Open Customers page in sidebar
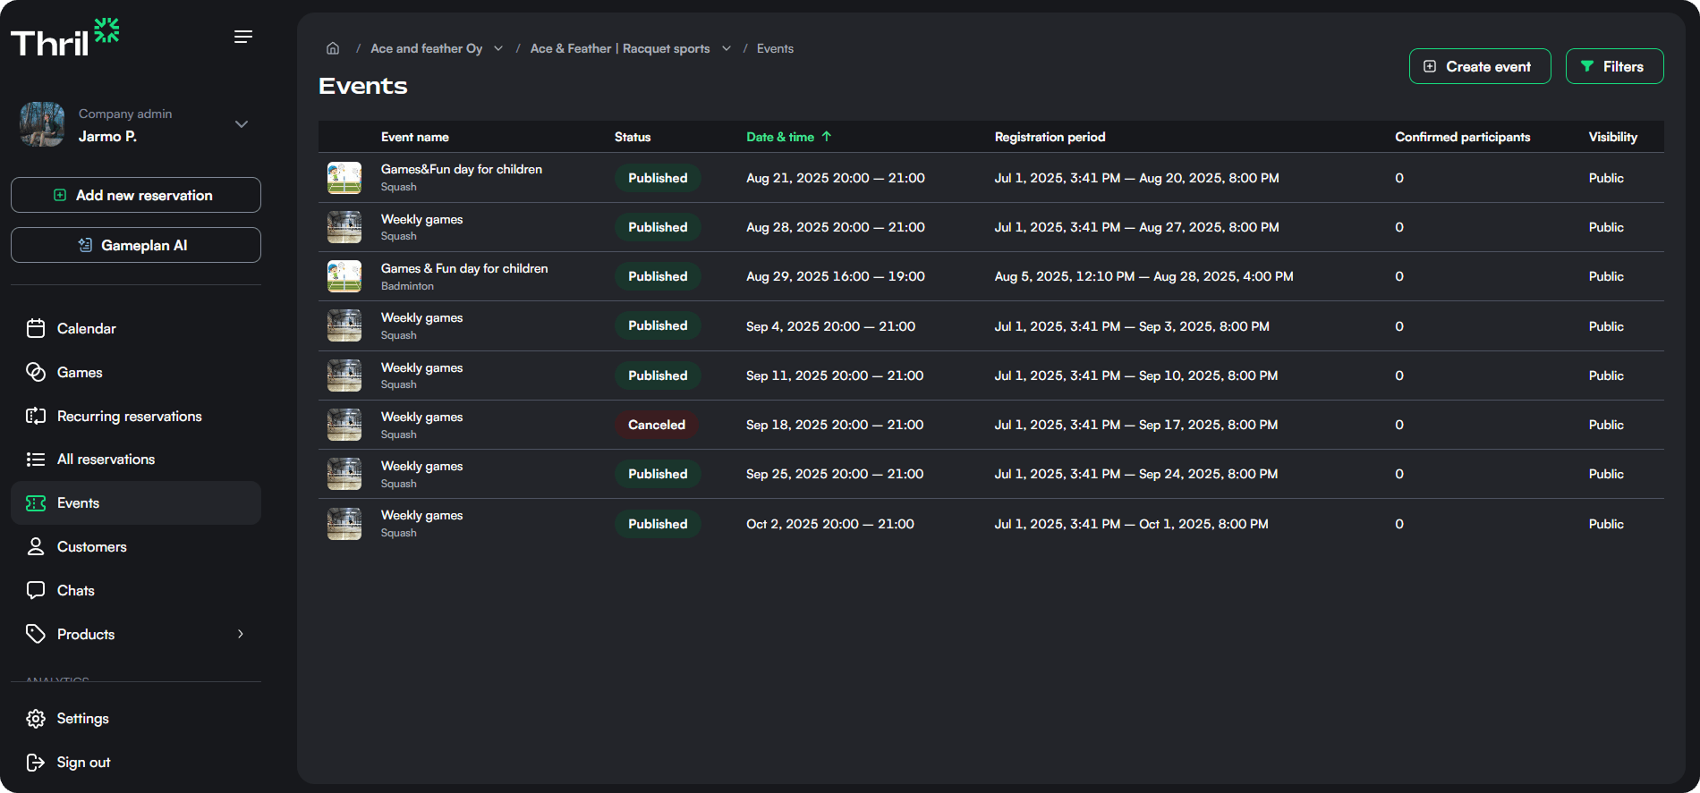Screen dimensions: 1700x793 click(91, 546)
